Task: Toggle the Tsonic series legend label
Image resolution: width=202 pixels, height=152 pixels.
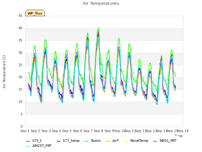Action: [x=96, y=141]
